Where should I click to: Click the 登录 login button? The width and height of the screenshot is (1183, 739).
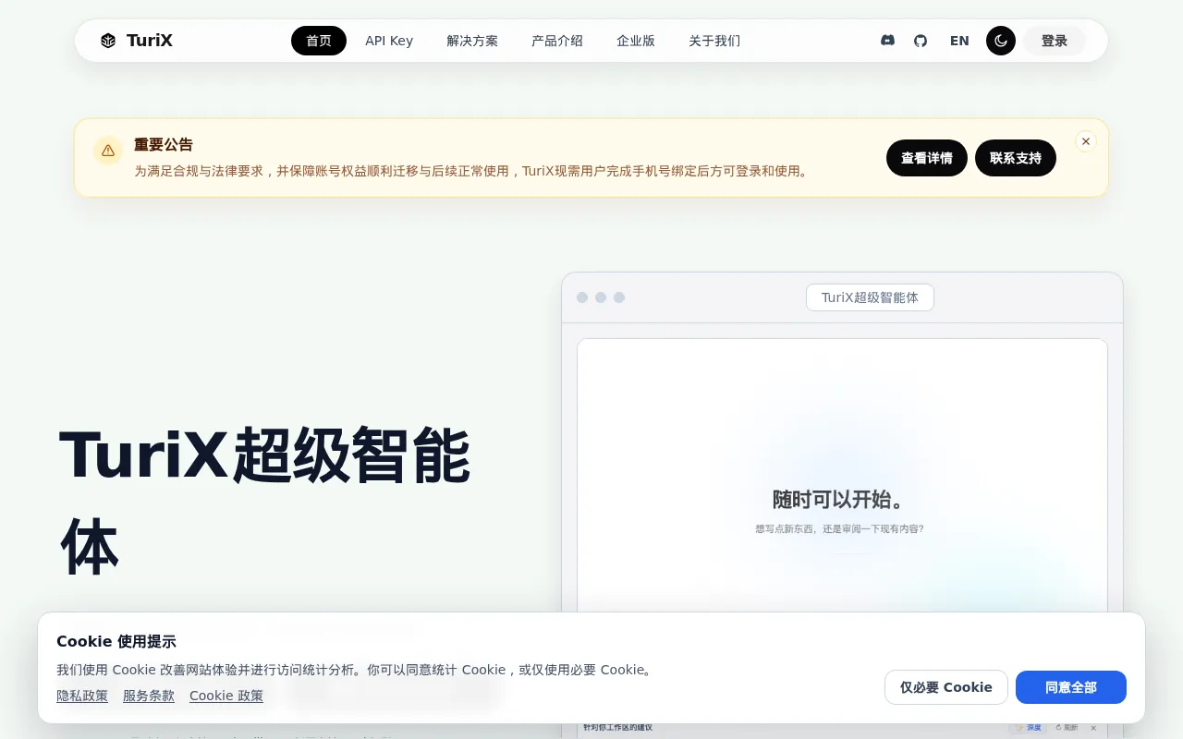(1055, 41)
